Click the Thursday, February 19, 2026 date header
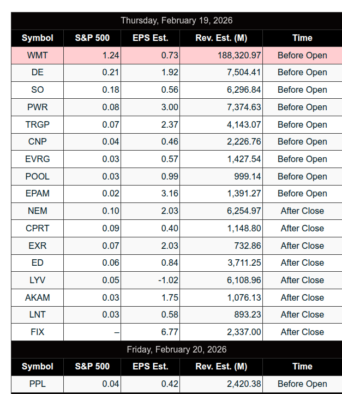 click(176, 21)
